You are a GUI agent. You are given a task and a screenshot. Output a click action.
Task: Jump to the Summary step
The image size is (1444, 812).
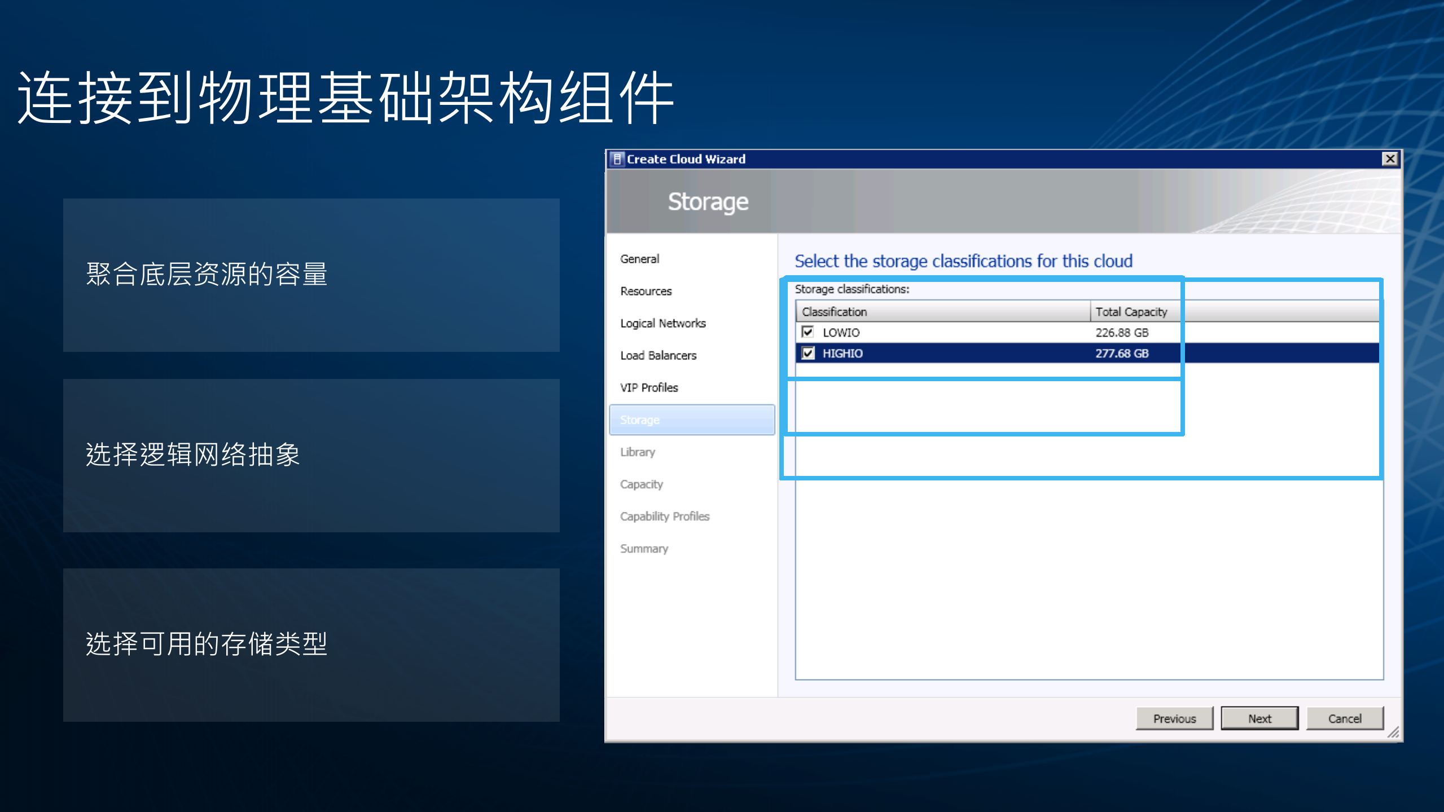[643, 548]
